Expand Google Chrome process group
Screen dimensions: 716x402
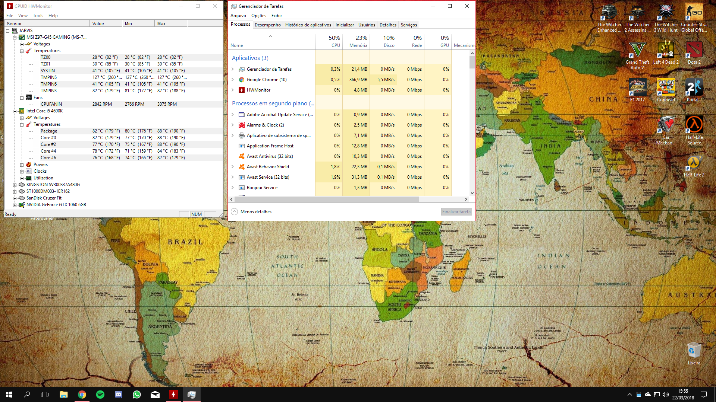[233, 80]
